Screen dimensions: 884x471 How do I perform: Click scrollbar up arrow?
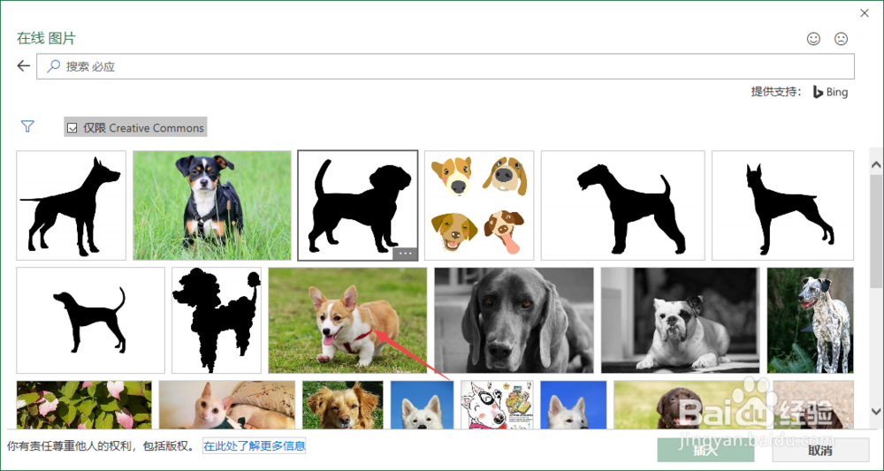876,165
